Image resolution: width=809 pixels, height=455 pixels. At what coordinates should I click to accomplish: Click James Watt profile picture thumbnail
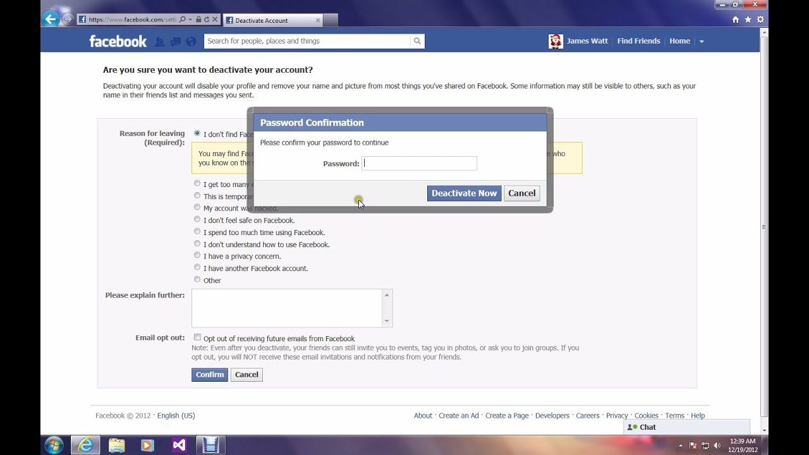556,41
